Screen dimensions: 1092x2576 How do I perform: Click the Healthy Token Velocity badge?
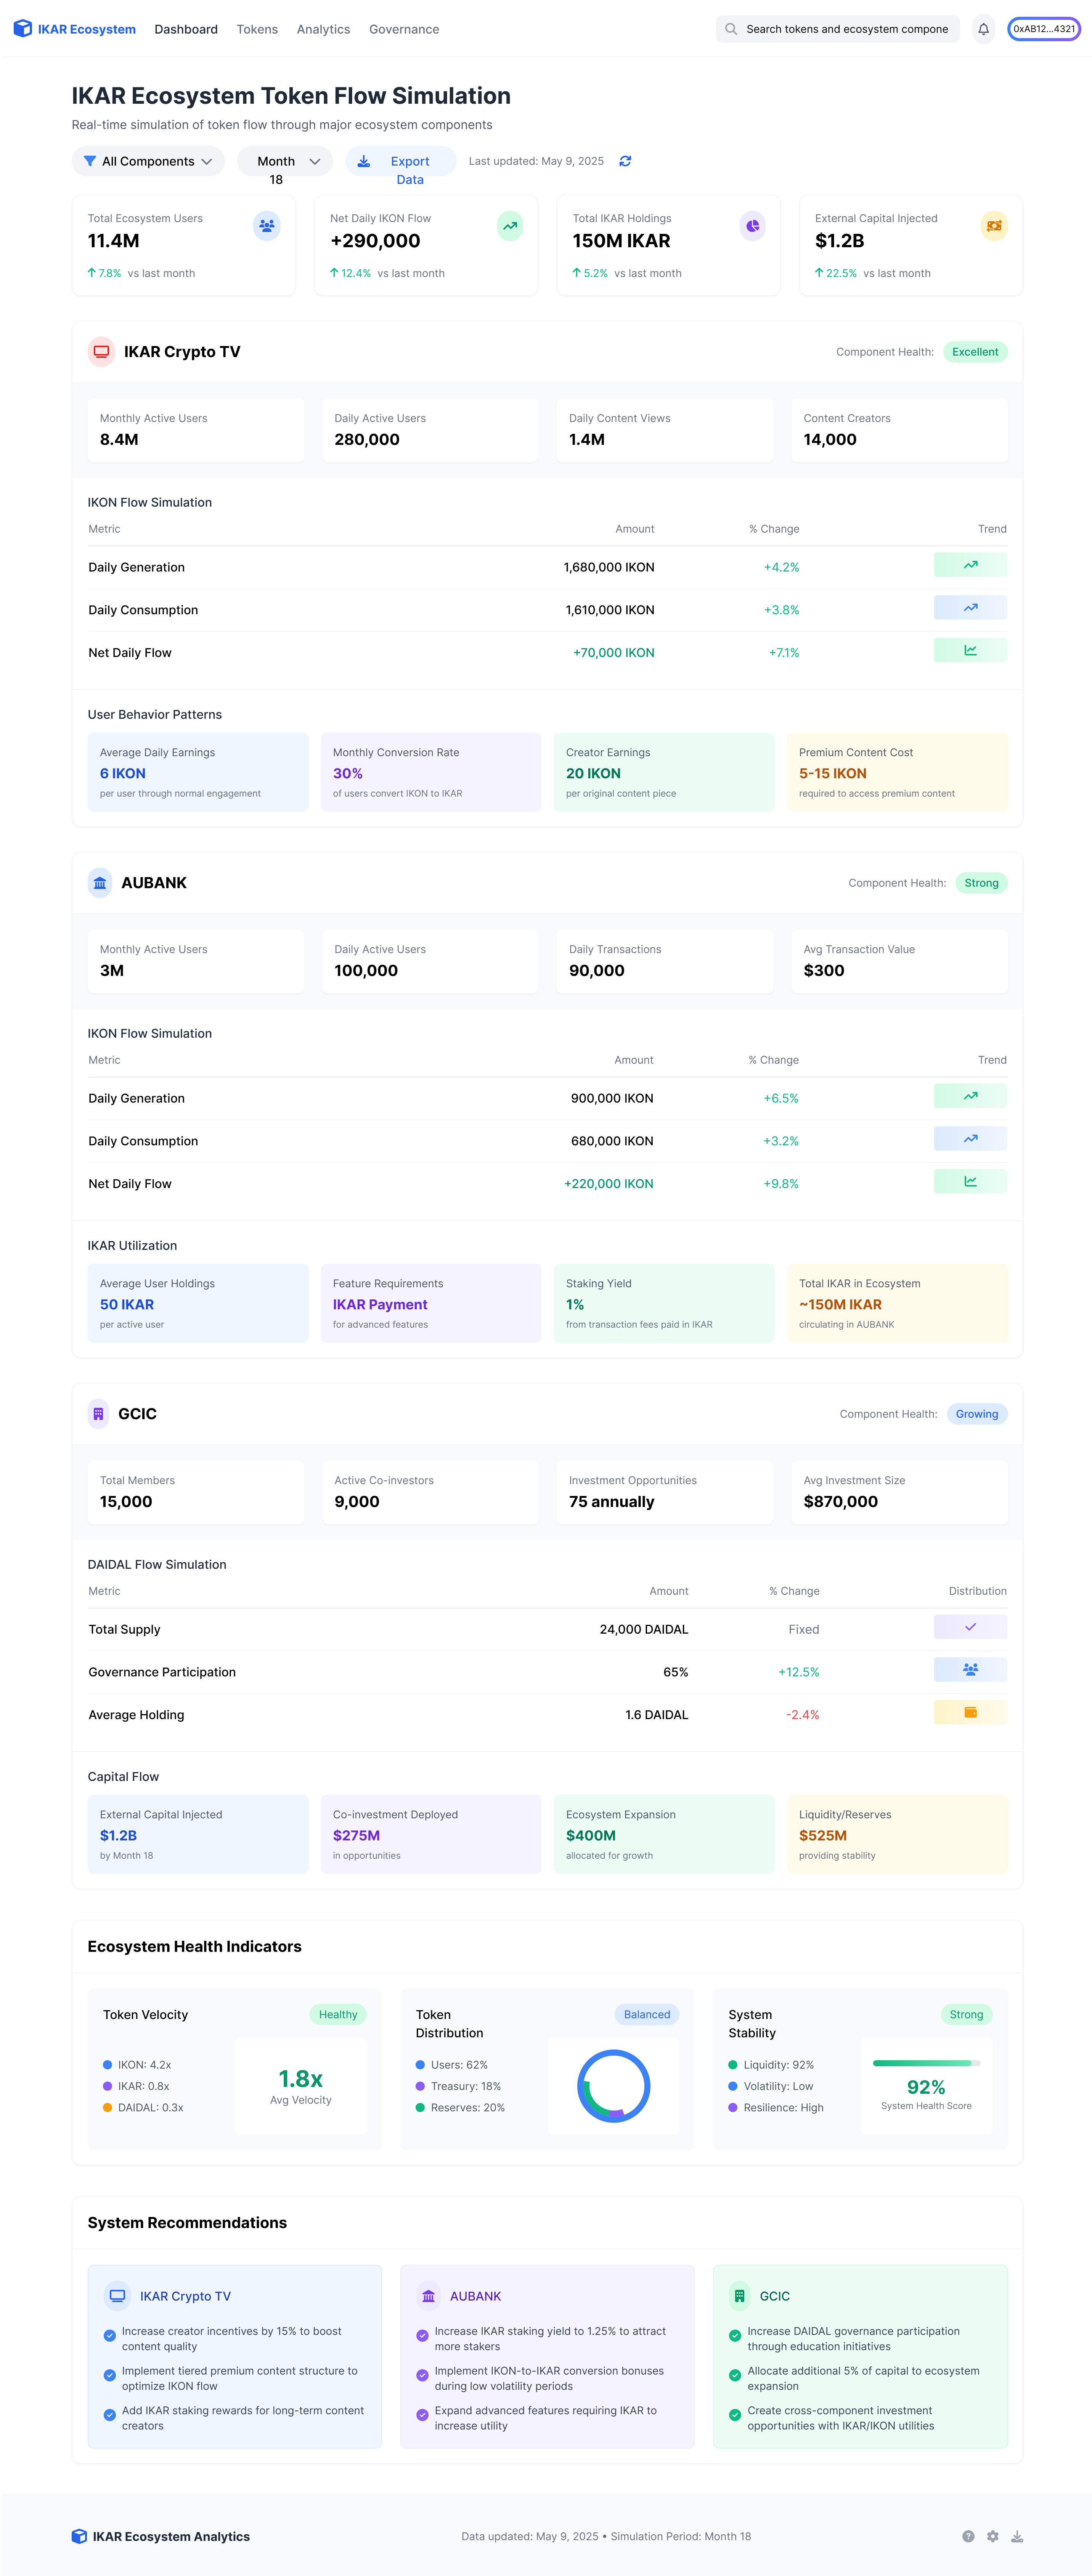coord(338,2015)
